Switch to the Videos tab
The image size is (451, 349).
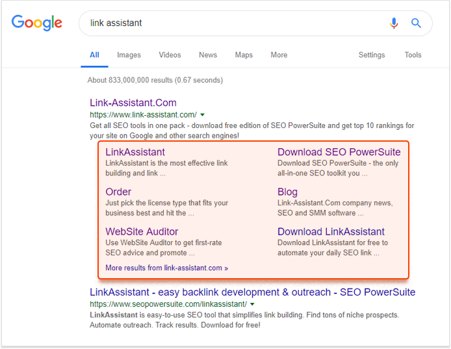coord(170,55)
